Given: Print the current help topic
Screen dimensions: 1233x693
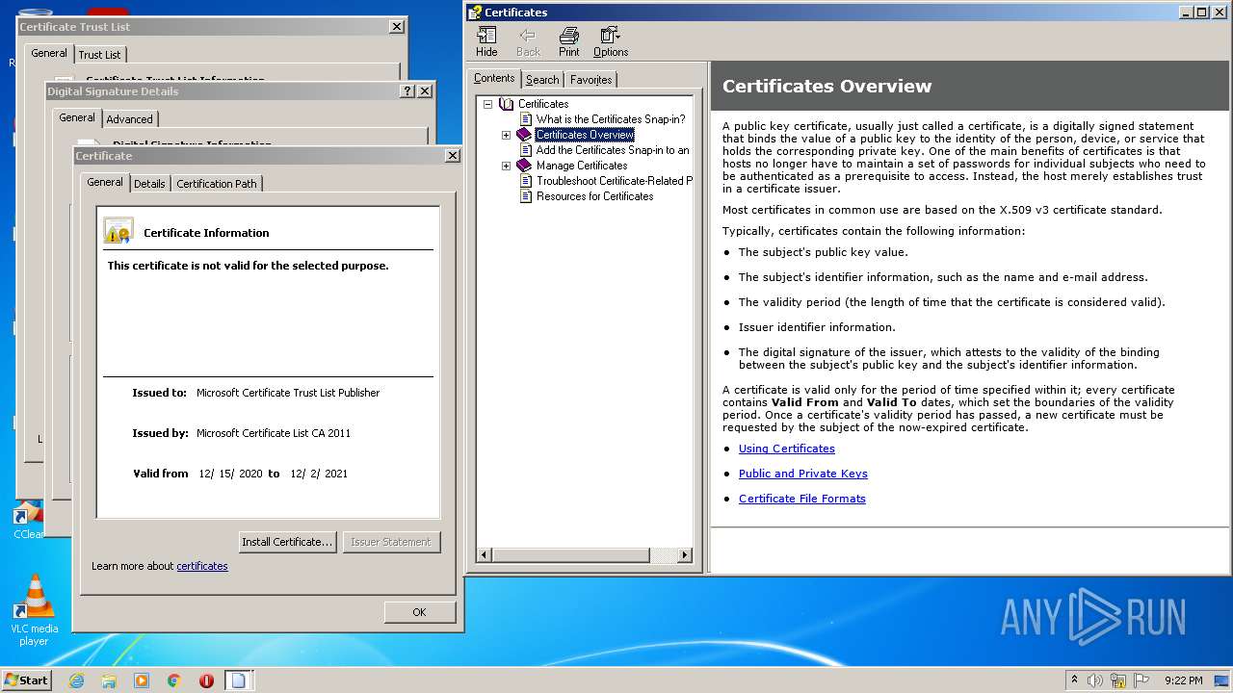Looking at the screenshot, I should coord(569,41).
